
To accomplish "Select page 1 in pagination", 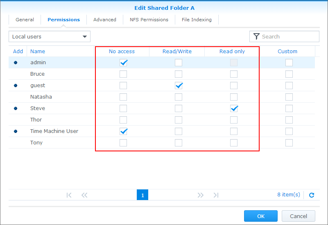I will point(143,195).
